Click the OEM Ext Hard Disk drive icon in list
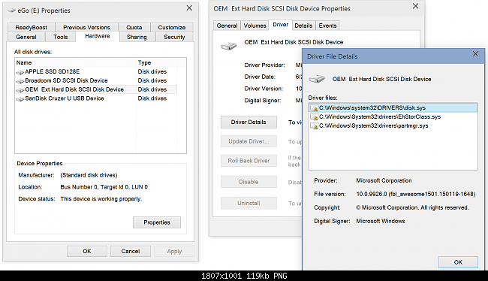This screenshot has width=488, height=281. (x=20, y=90)
